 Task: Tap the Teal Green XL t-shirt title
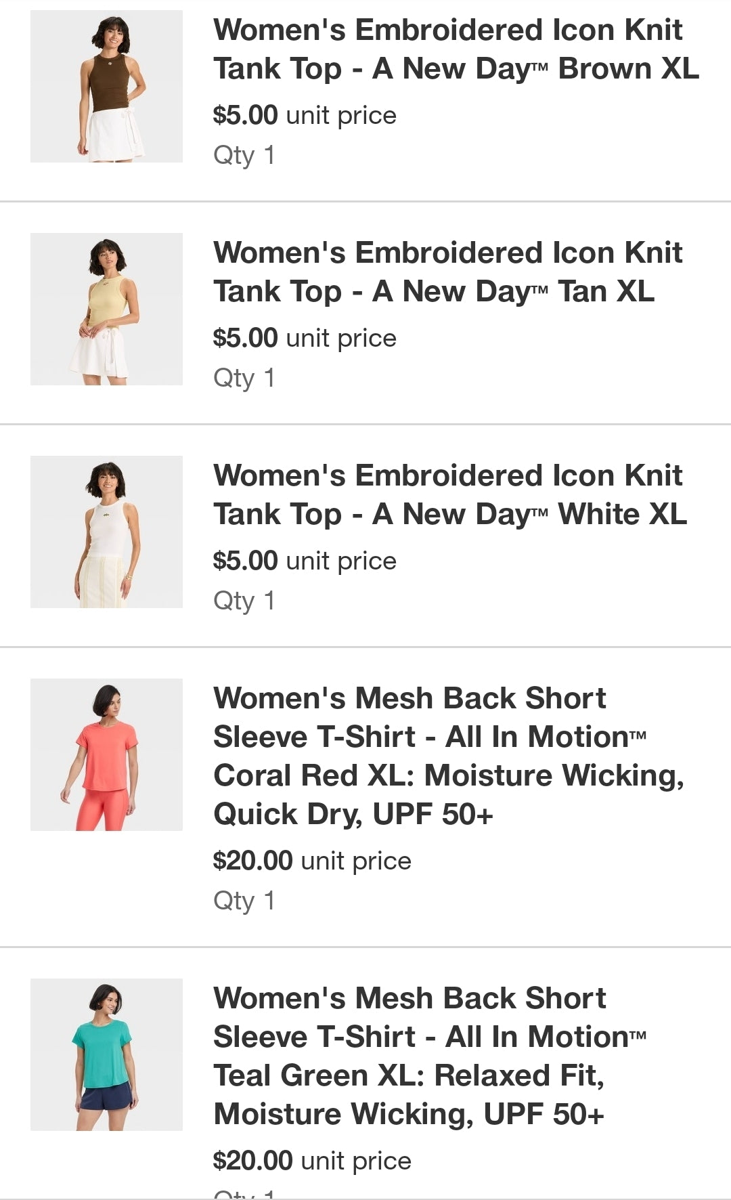[x=430, y=1056]
